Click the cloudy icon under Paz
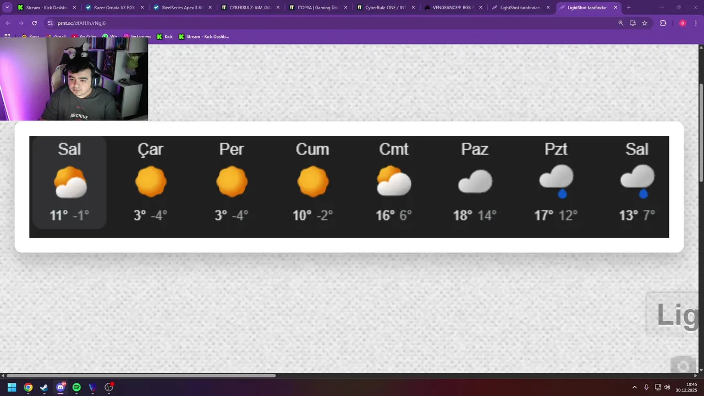The height and width of the screenshot is (396, 704). (x=475, y=182)
